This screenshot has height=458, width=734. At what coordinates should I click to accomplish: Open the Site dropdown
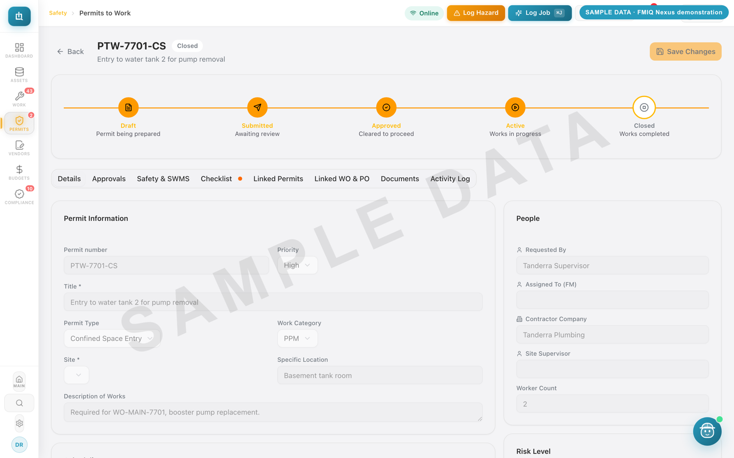[x=76, y=375]
